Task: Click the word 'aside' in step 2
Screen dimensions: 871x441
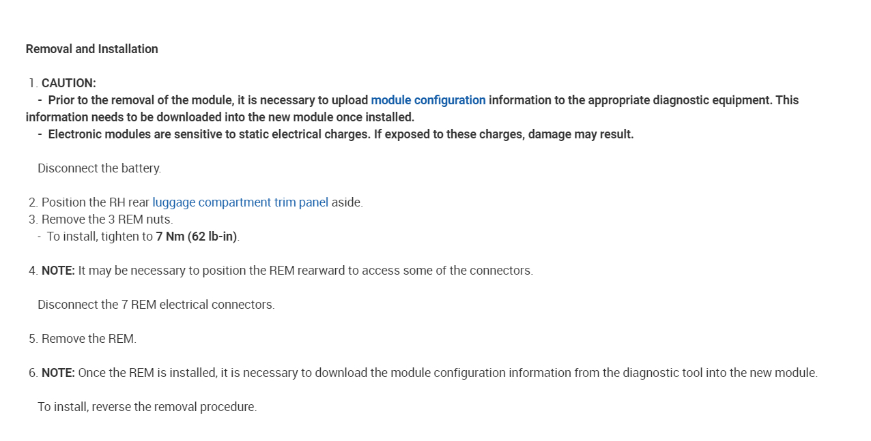Action: point(346,202)
